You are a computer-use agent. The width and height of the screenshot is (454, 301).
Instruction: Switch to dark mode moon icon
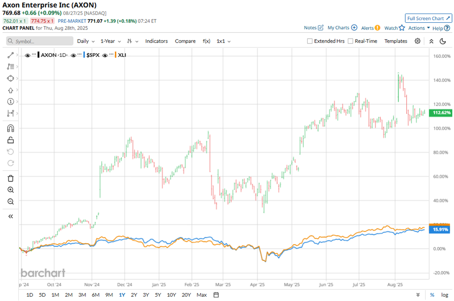click(x=443, y=41)
